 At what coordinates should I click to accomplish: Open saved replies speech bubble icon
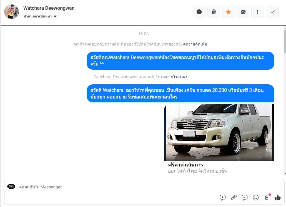(245, 198)
